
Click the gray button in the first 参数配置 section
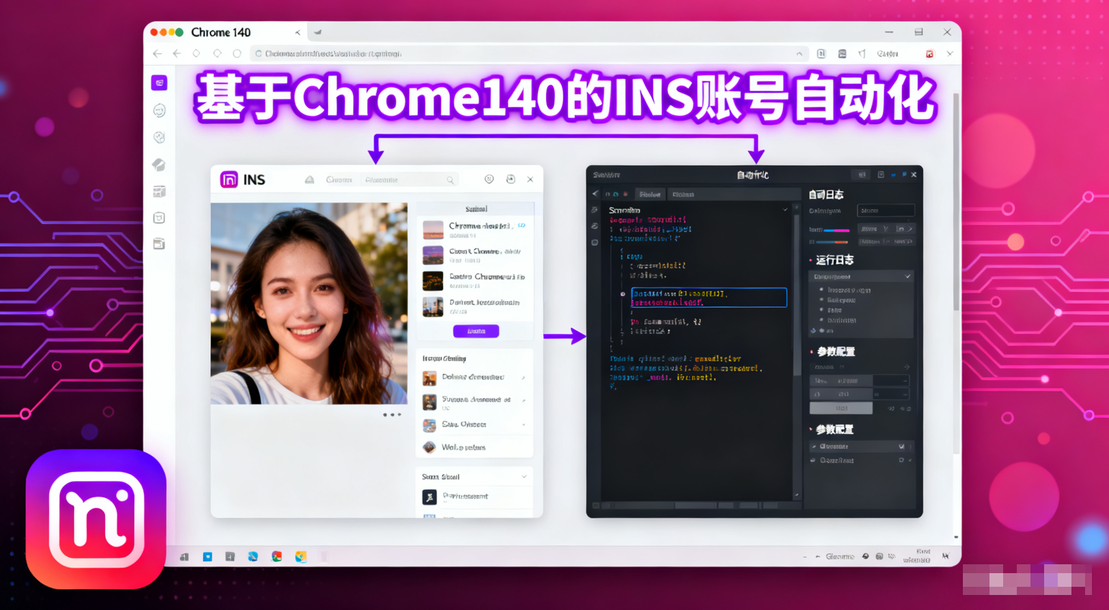[x=841, y=408]
